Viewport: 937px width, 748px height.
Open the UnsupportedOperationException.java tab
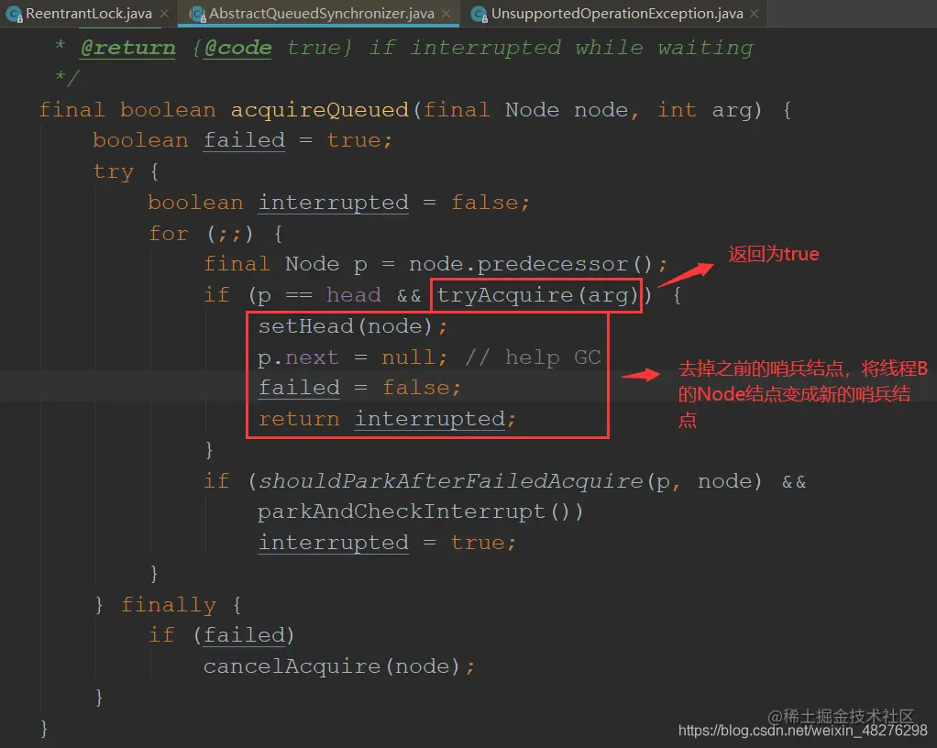point(614,13)
